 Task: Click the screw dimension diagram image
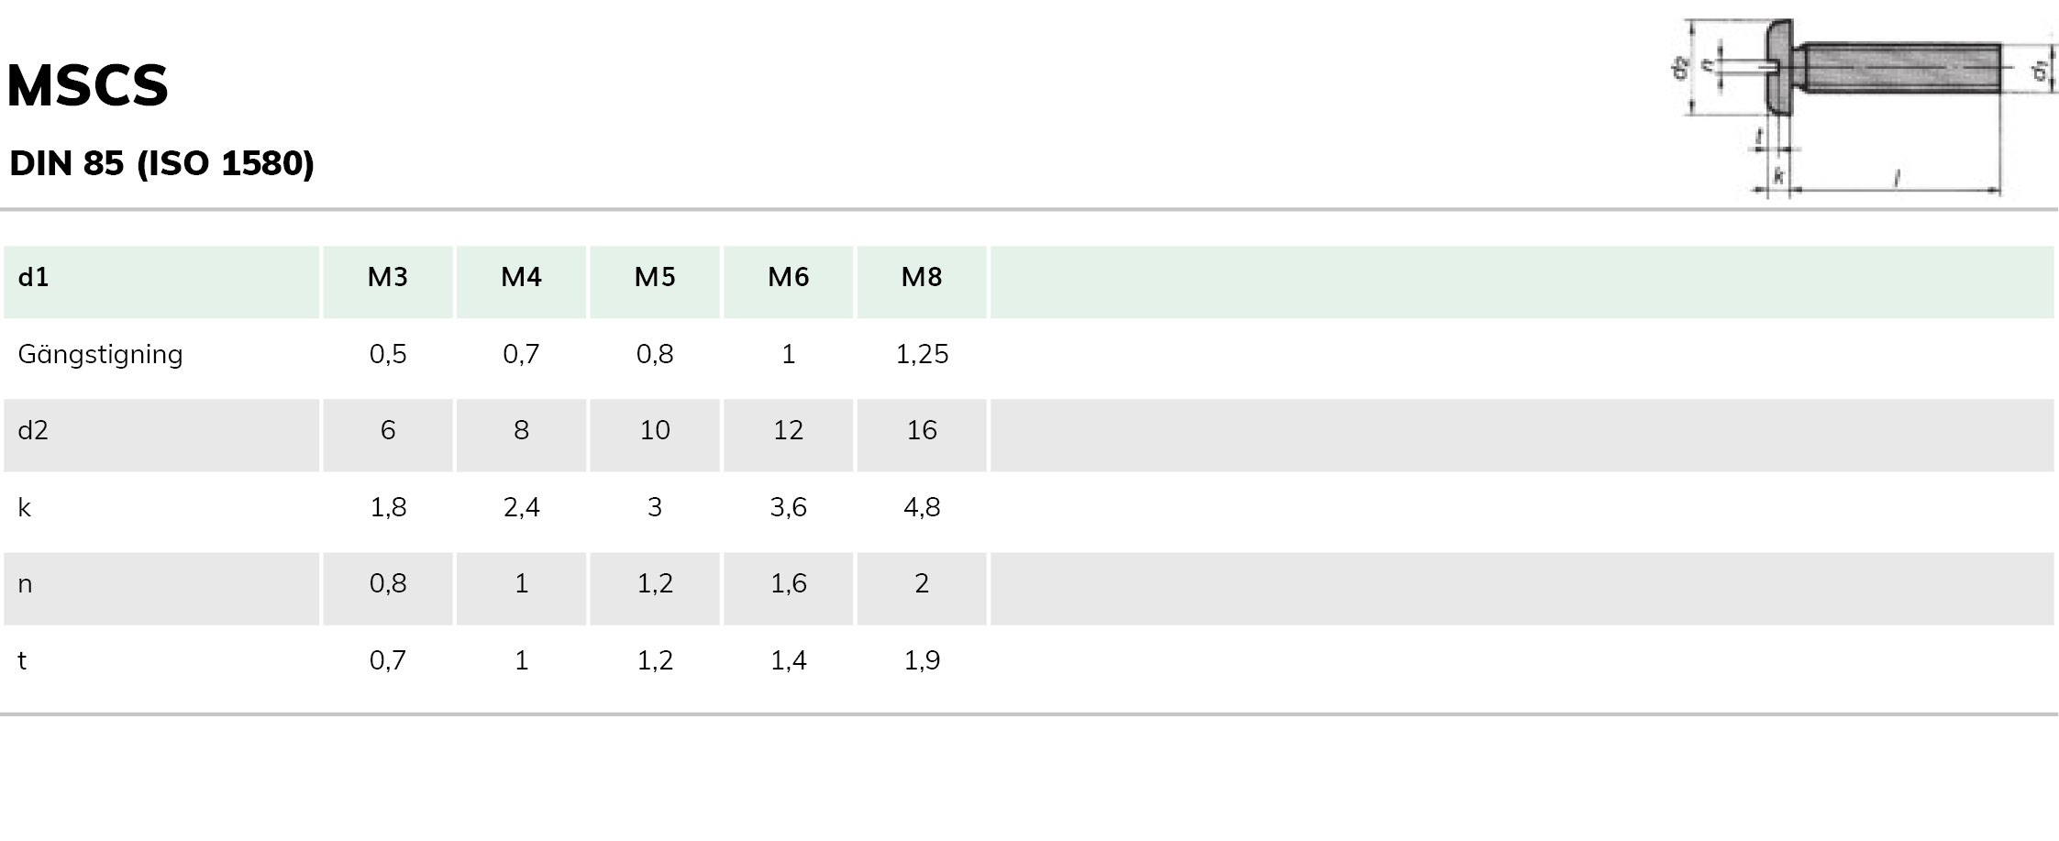click(1862, 107)
